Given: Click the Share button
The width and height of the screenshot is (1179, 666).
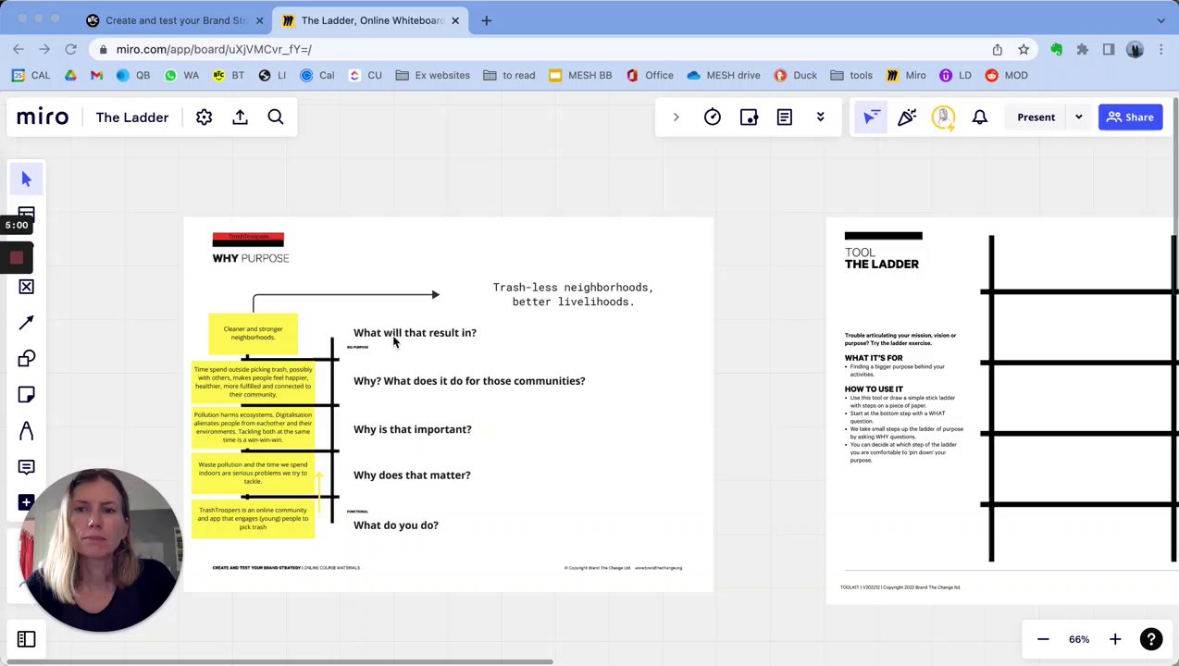Looking at the screenshot, I should [x=1130, y=117].
